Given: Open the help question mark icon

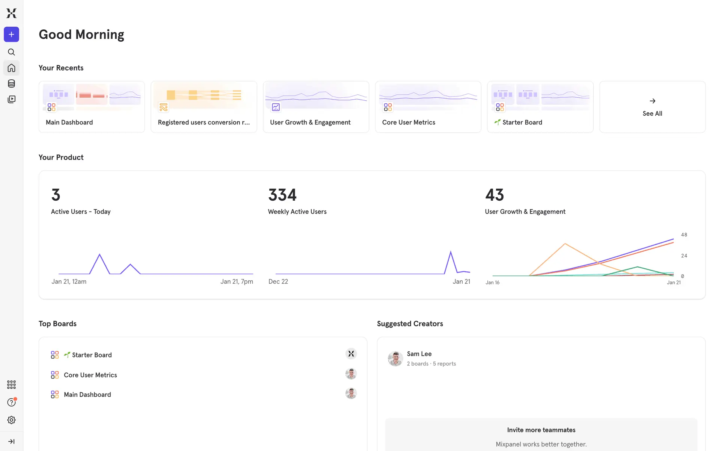Looking at the screenshot, I should [x=11, y=403].
